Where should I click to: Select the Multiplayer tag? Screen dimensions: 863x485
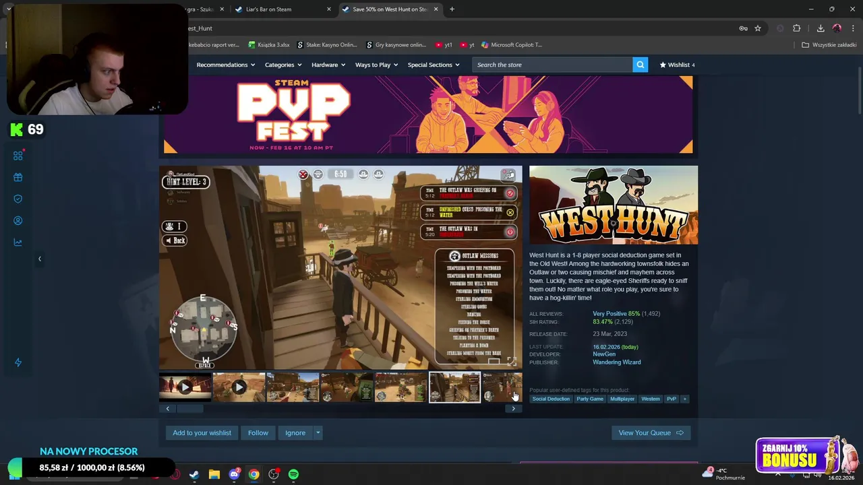tap(622, 399)
